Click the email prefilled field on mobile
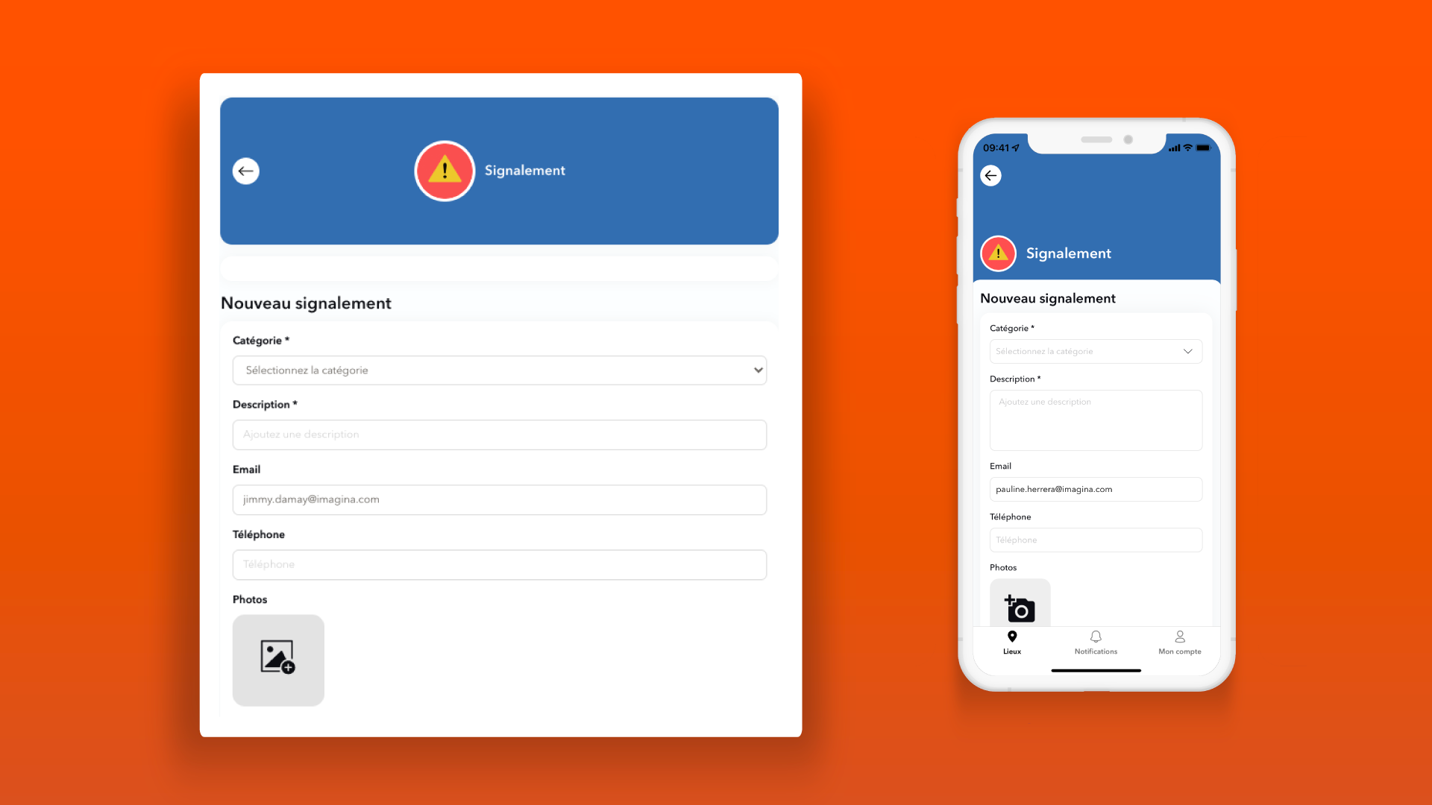The height and width of the screenshot is (805, 1432). click(x=1095, y=488)
